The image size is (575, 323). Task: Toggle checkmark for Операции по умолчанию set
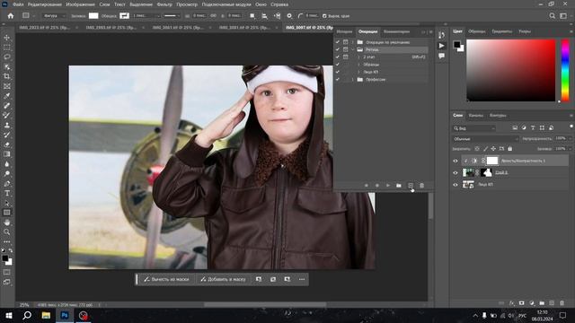(338, 42)
